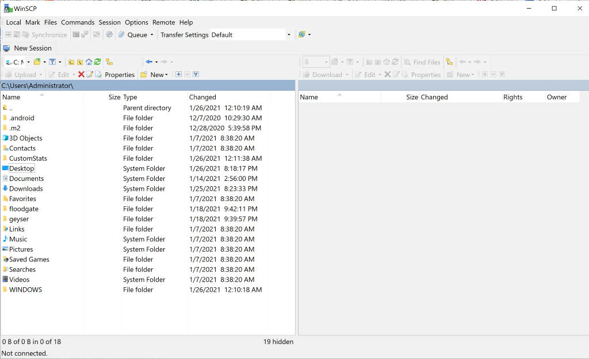Go to the local Root Directory
Image resolution: width=589 pixels, height=359 pixels.
point(80,62)
